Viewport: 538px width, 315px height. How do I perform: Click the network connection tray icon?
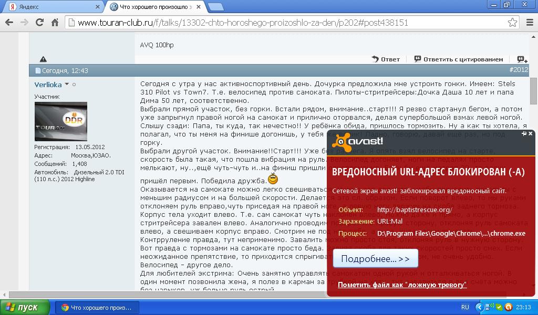point(489,307)
